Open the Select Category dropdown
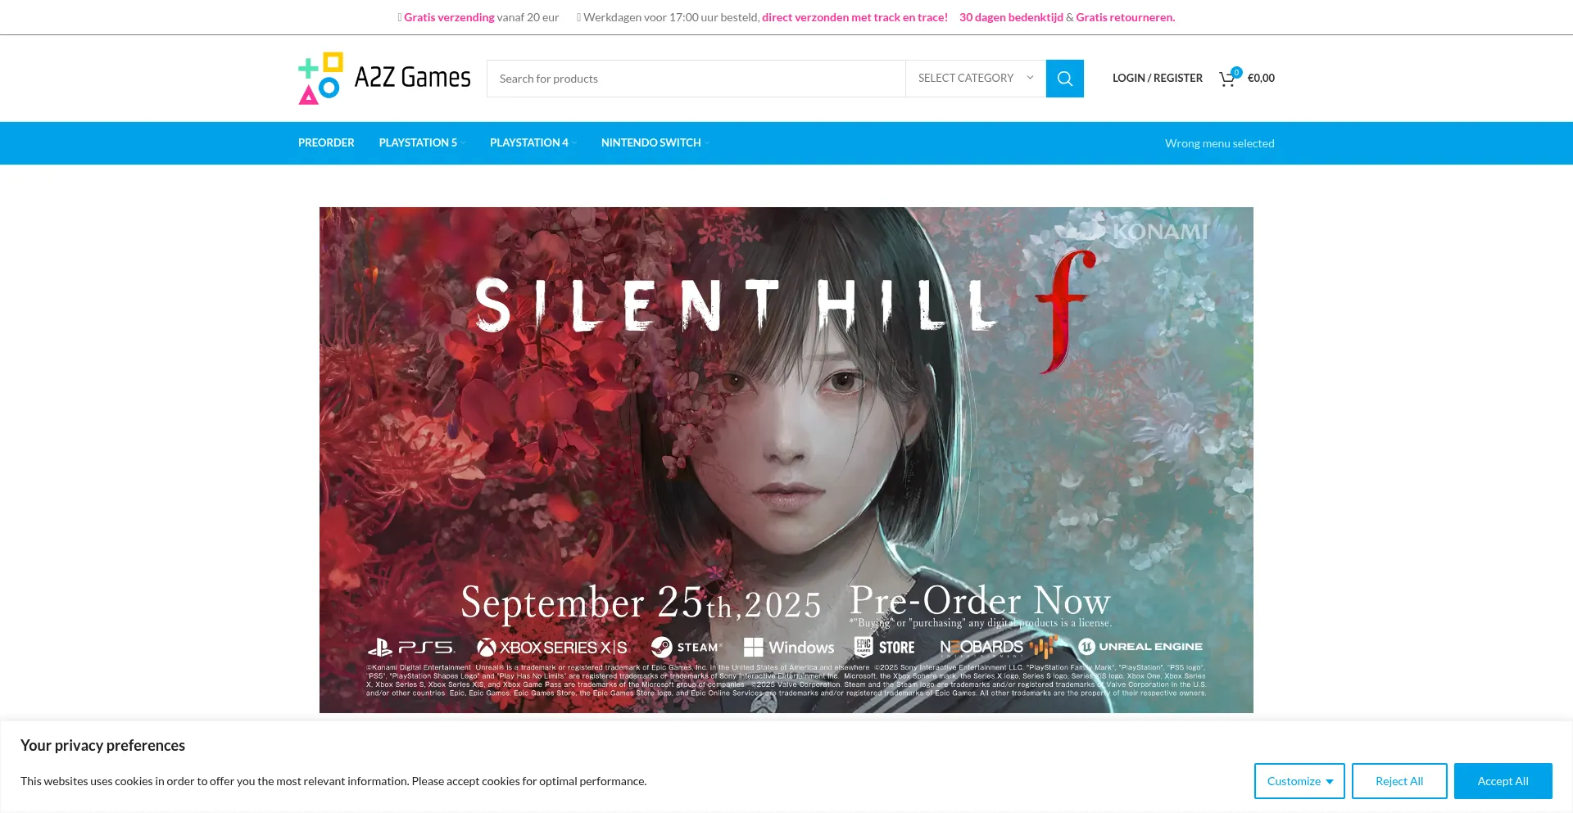Image resolution: width=1573 pixels, height=813 pixels. point(975,79)
